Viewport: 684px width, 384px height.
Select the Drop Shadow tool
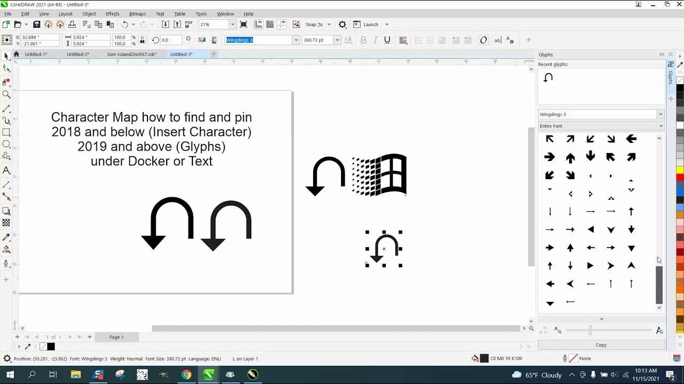[x=6, y=211]
